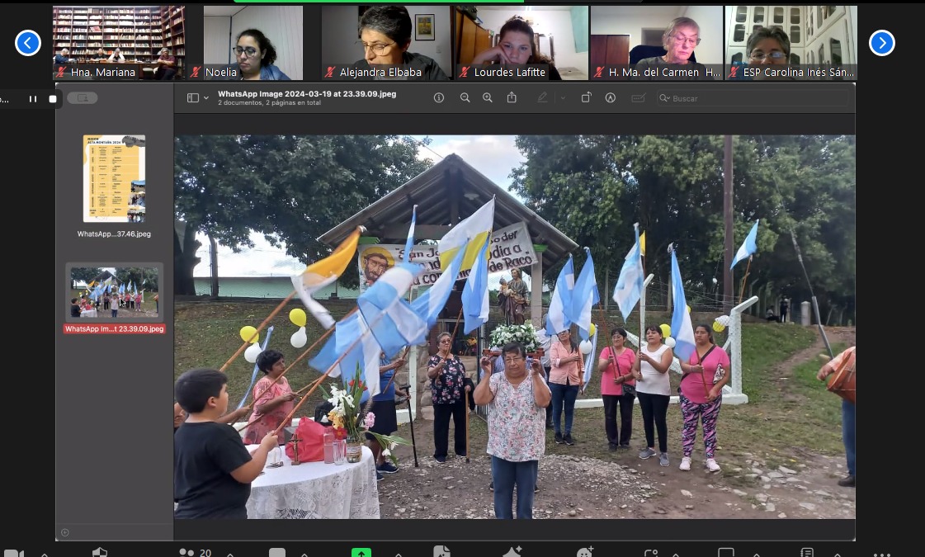Rotate the image with the rotate icon

coord(586,97)
